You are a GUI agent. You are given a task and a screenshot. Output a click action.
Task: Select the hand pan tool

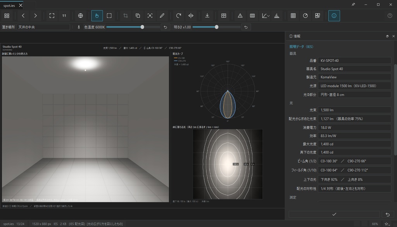[x=97, y=16]
